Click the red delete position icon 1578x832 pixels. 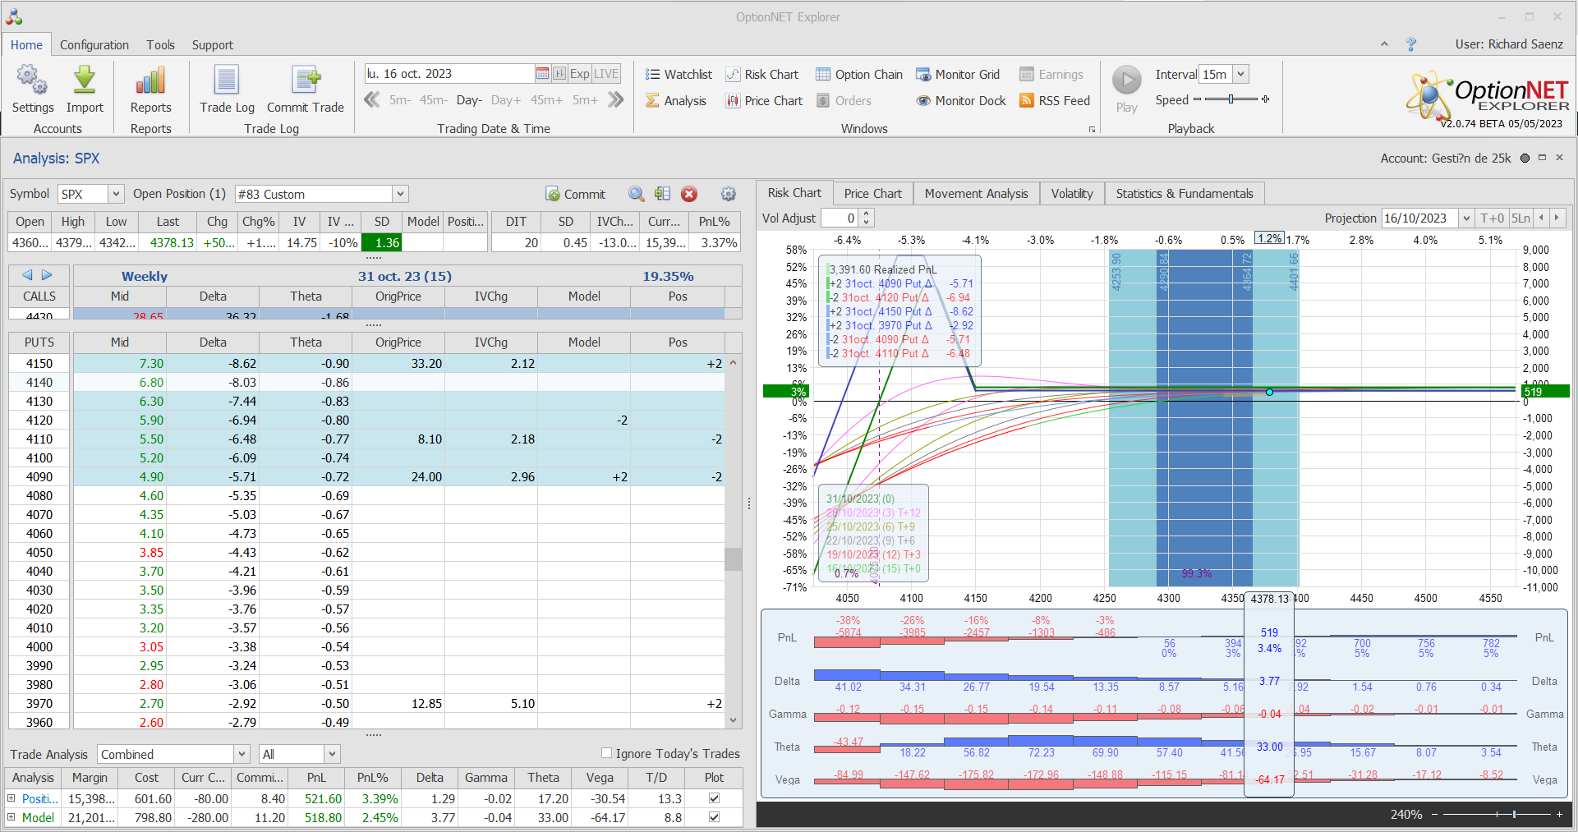tap(689, 195)
